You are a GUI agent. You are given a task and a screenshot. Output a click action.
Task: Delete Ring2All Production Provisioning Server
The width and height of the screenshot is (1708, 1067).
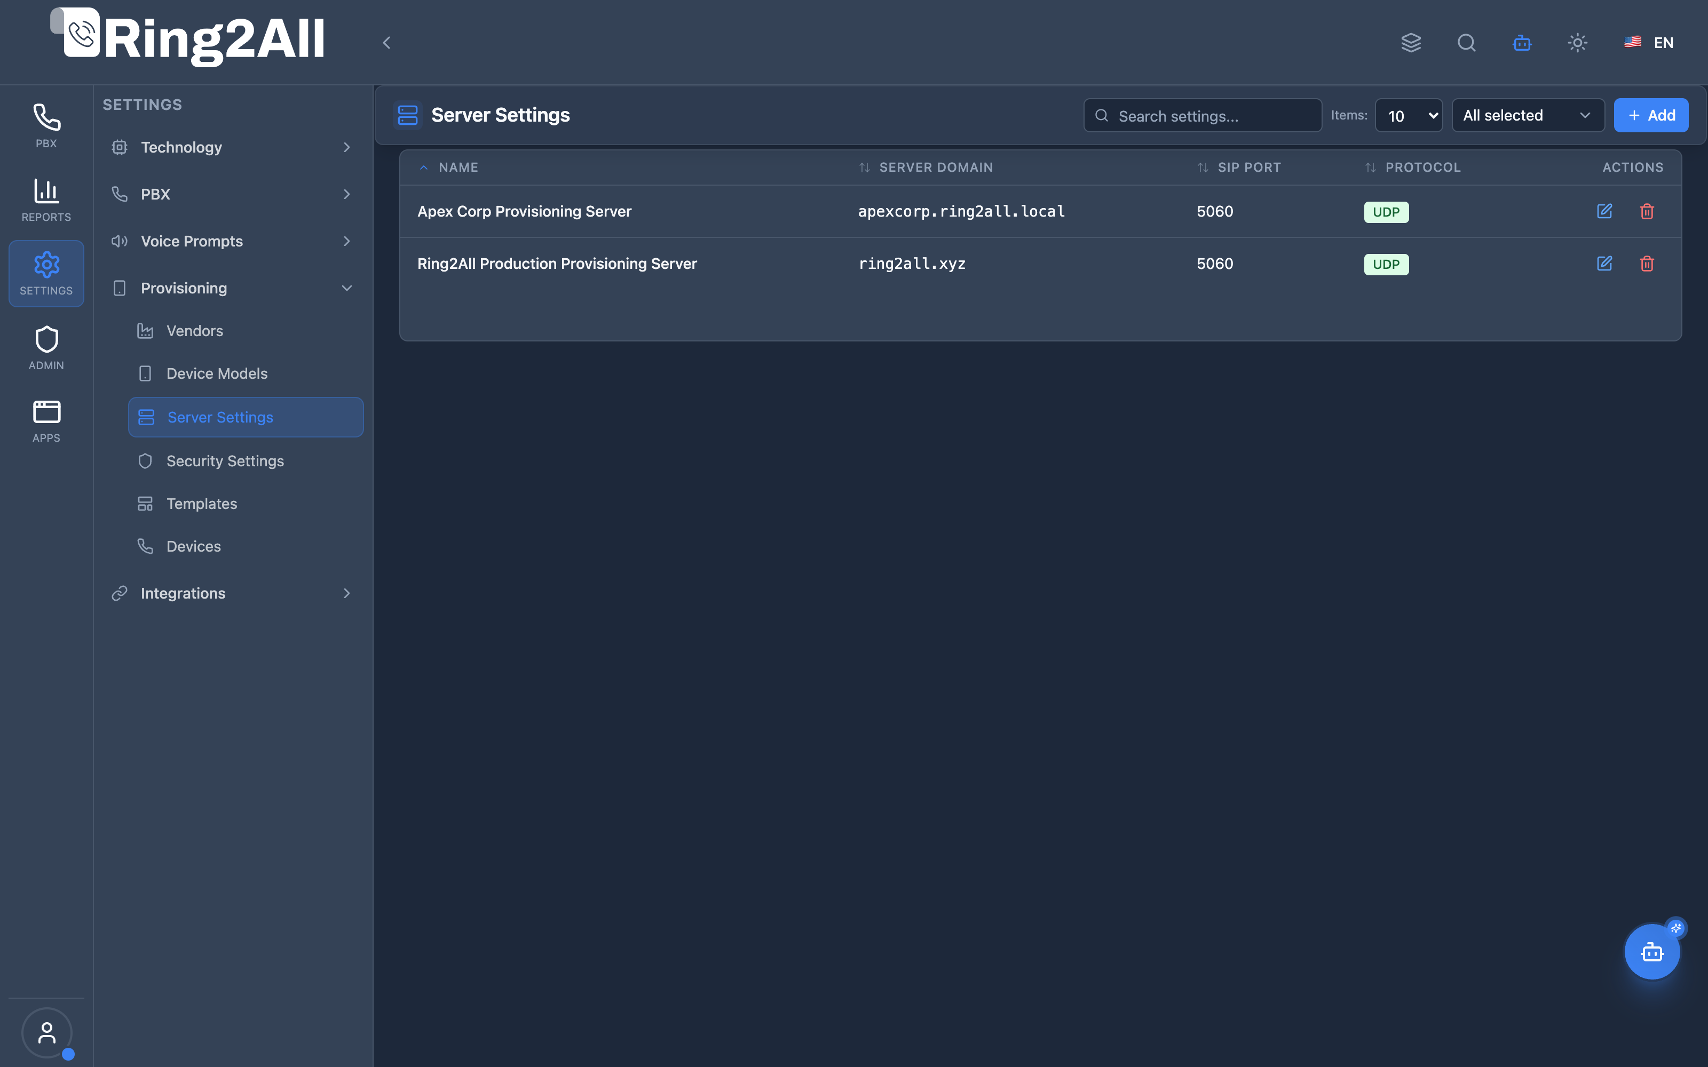[1647, 263]
